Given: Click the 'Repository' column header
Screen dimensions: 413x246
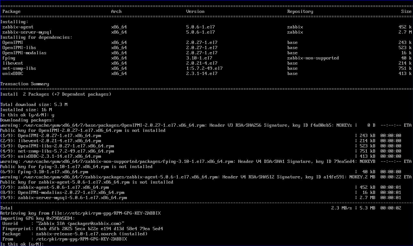Looking at the screenshot, I should 300,12.
